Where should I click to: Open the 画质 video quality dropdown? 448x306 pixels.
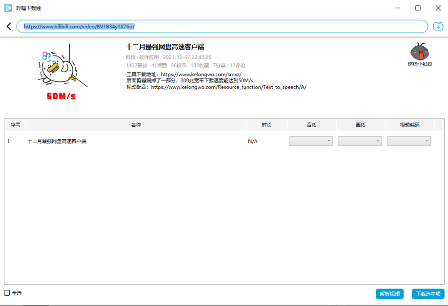(x=360, y=141)
